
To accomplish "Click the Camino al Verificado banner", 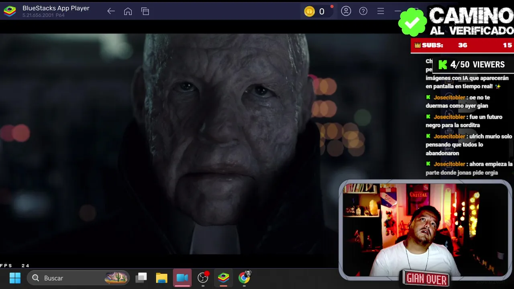I will click(471, 21).
